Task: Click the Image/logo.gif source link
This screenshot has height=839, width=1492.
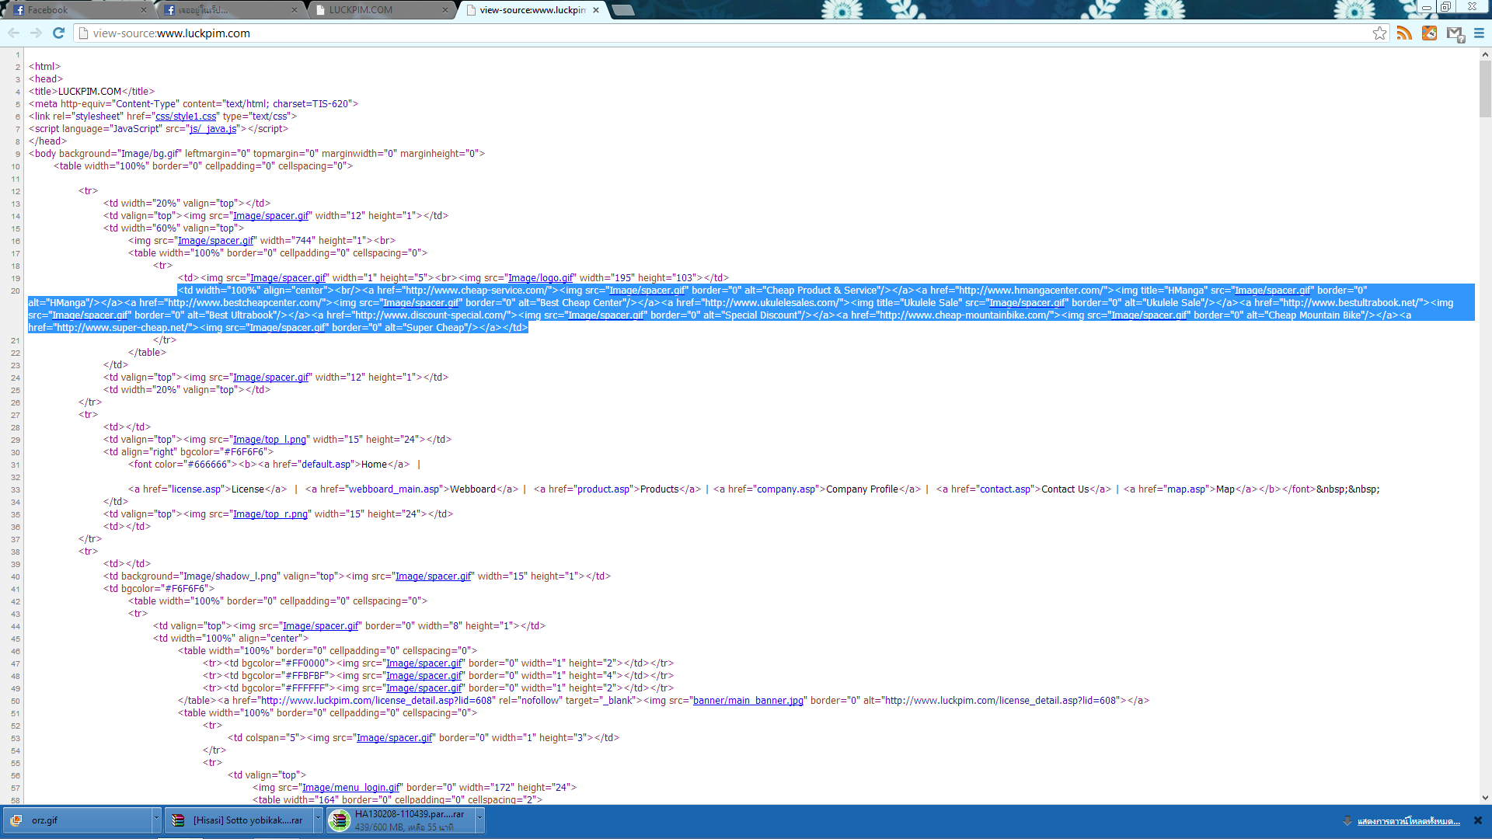Action: click(541, 278)
